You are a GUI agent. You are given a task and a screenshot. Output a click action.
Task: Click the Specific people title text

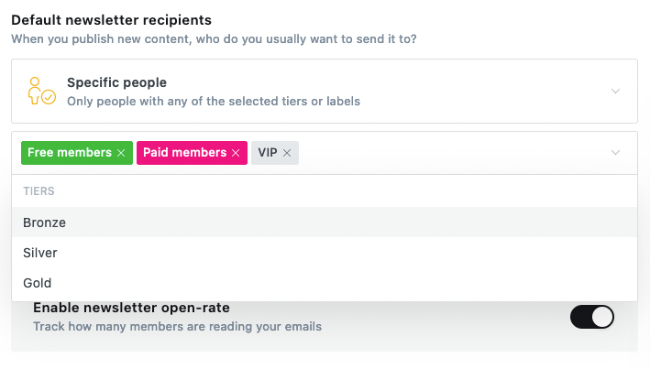(117, 82)
